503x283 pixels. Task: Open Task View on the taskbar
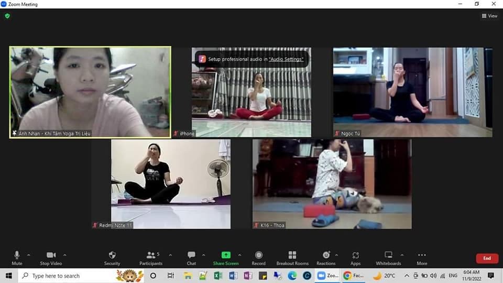pyautogui.click(x=170, y=276)
